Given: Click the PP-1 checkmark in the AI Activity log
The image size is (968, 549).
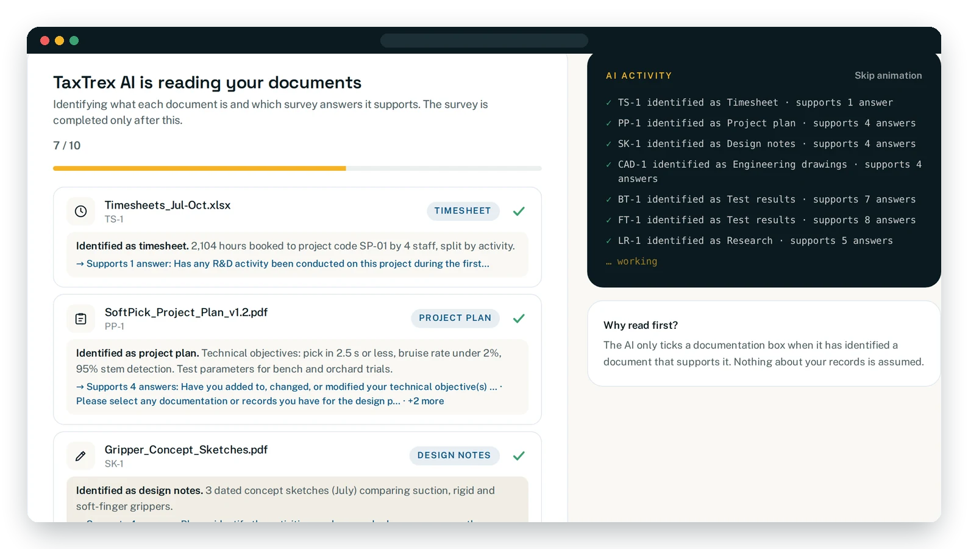Looking at the screenshot, I should coord(608,123).
